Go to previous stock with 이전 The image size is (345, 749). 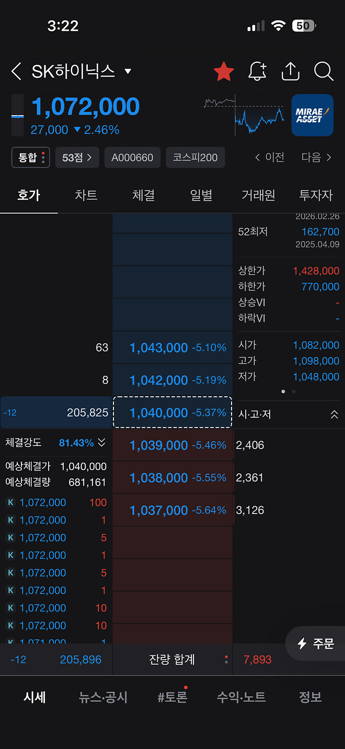pyautogui.click(x=270, y=158)
